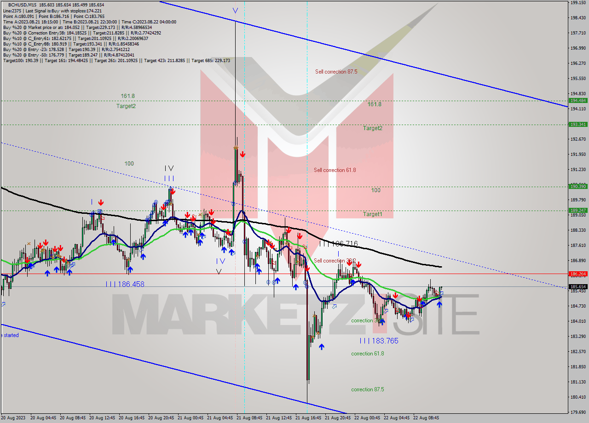Select the 190.390 green price tag

pos(578,186)
